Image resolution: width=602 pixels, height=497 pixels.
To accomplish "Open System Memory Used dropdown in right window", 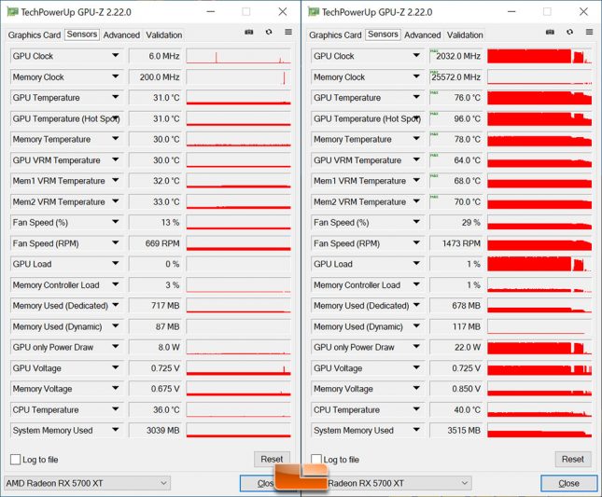I will pos(416,430).
